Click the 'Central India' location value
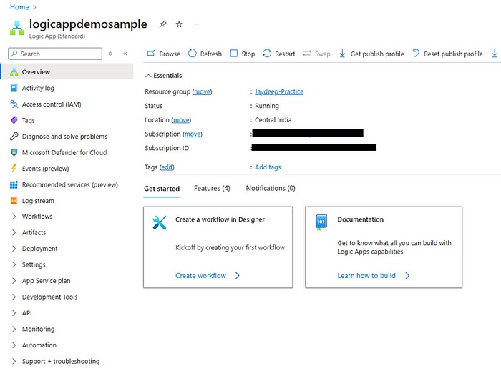 (273, 120)
